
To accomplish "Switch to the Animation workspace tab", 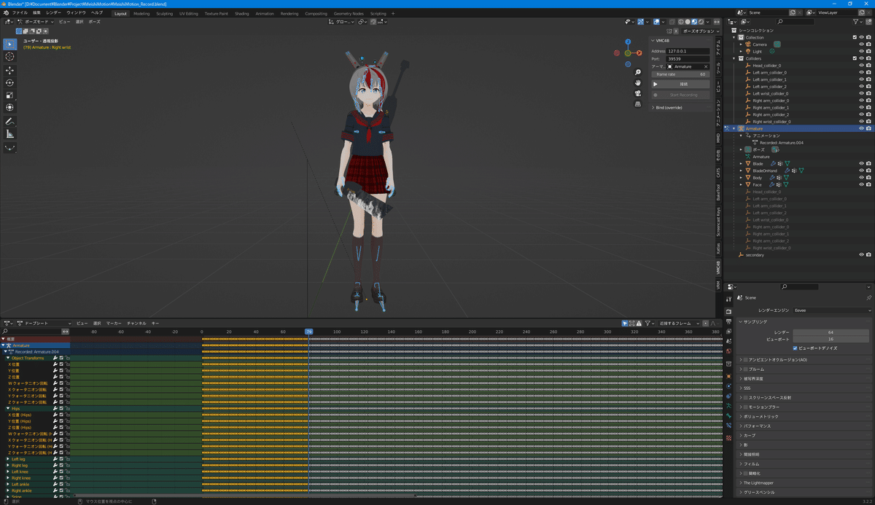I will click(x=265, y=13).
